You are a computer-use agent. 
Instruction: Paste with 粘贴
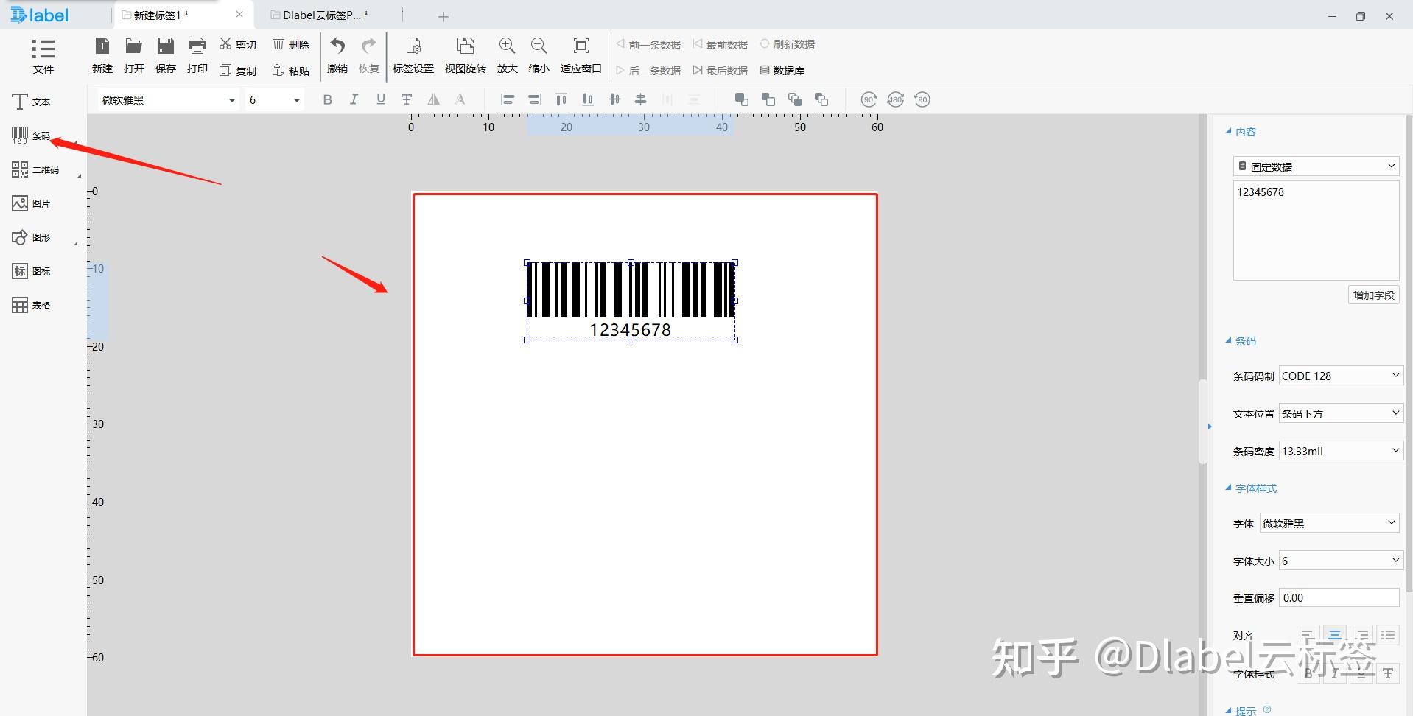(291, 71)
